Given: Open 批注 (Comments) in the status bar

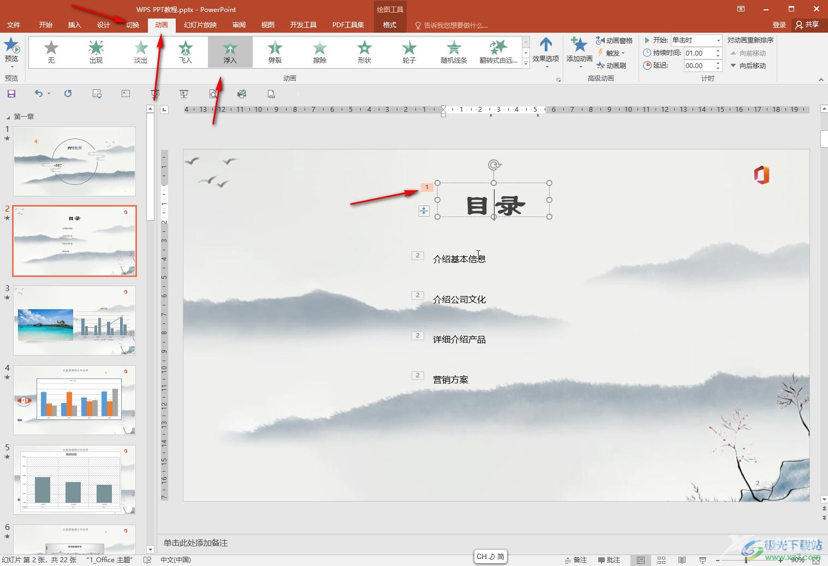Looking at the screenshot, I should [x=609, y=560].
